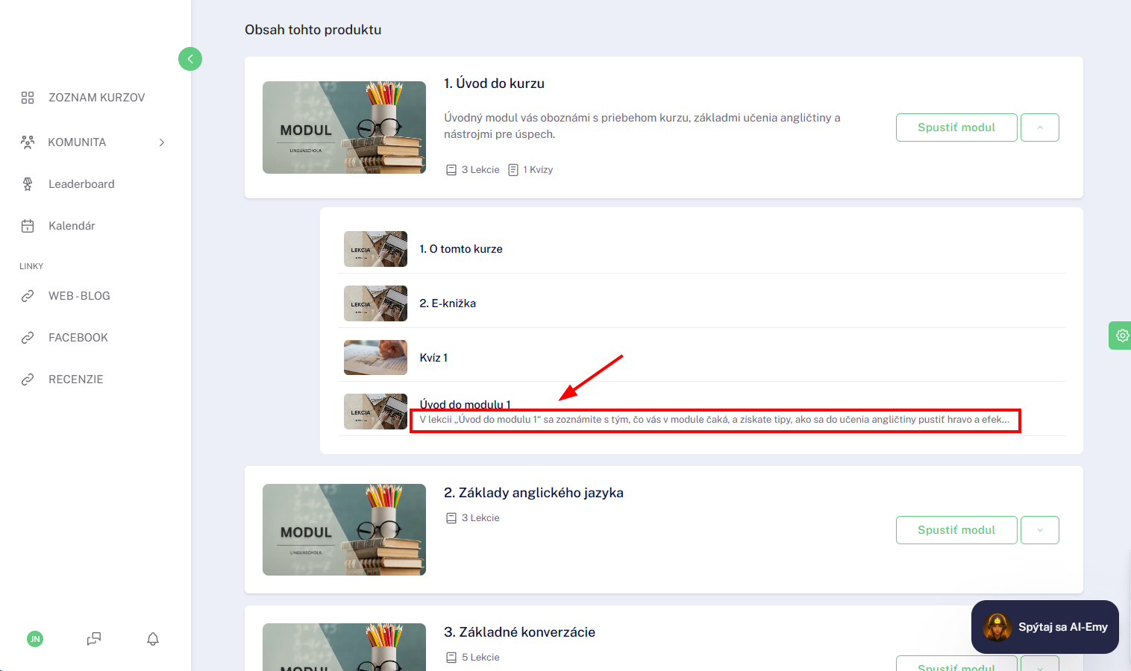Open lesson 2. E-knižka
This screenshot has width=1131, height=671.
pyautogui.click(x=448, y=303)
